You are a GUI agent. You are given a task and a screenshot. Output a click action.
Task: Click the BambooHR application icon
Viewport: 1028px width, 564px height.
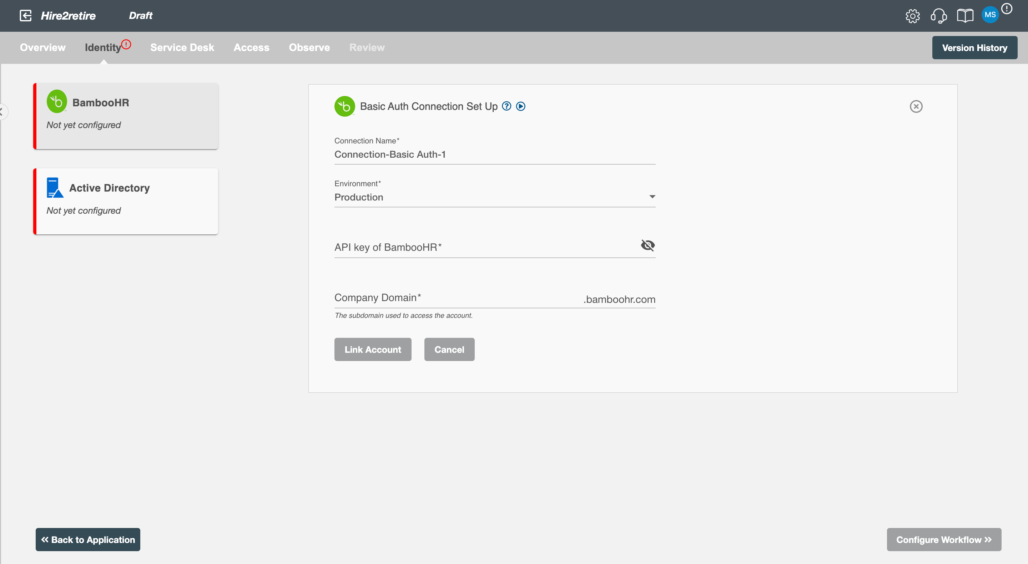[x=56, y=102]
